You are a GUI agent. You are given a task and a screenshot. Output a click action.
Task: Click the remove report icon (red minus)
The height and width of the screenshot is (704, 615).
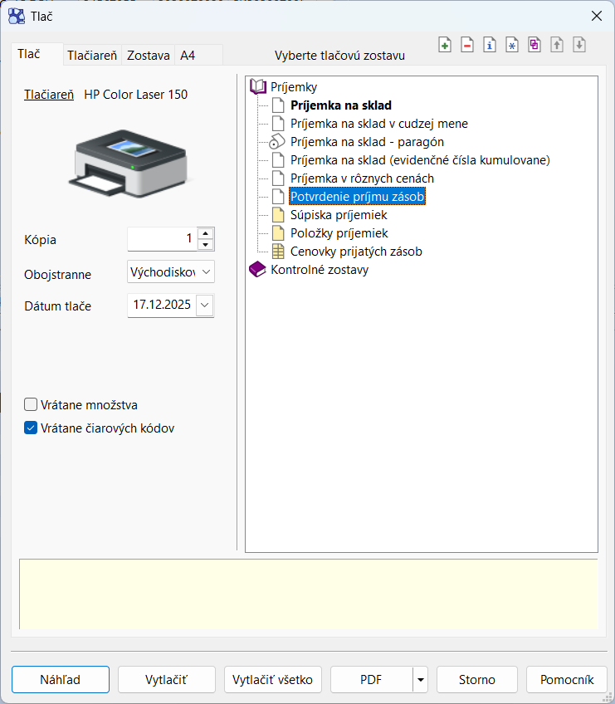467,46
